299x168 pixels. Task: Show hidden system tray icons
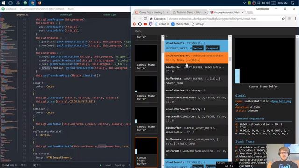coord(245,3)
